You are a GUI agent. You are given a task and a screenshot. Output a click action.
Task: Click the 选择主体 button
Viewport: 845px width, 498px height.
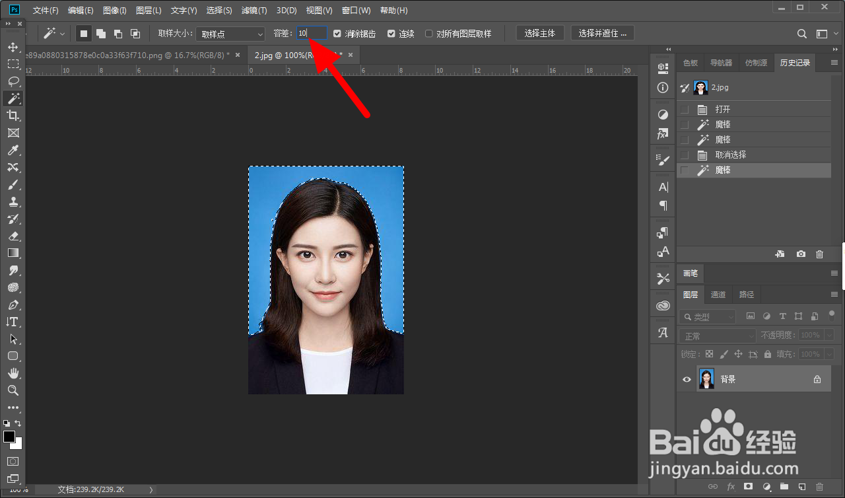pos(540,33)
